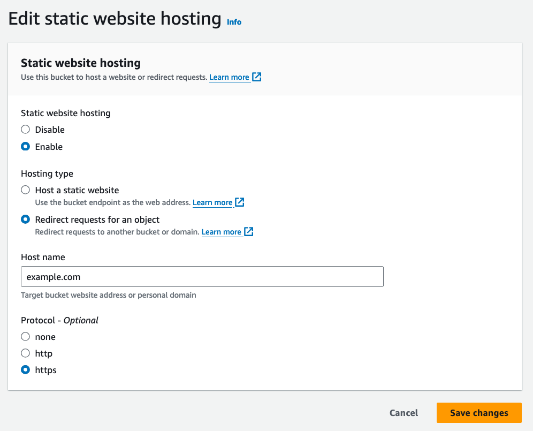This screenshot has height=431, width=533.
Task: Choose Host a static website option
Action: pyautogui.click(x=25, y=190)
